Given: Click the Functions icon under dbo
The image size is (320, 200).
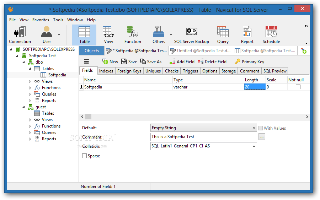Looking at the screenshot, I should (x=37, y=88).
